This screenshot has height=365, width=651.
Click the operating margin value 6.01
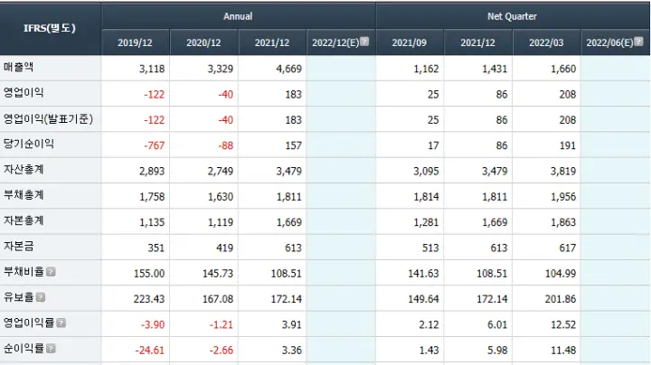497,324
